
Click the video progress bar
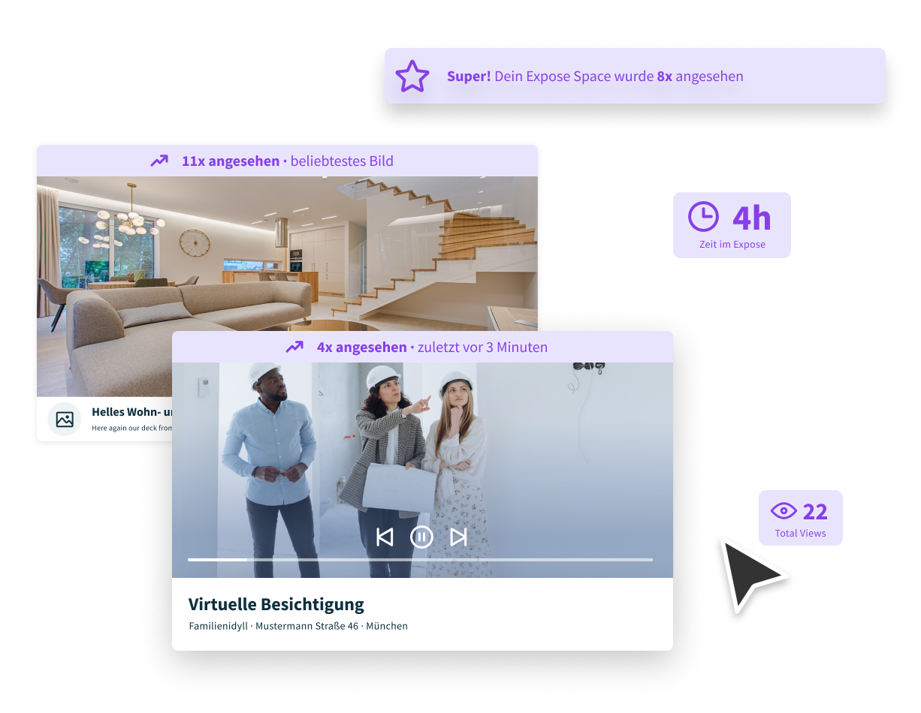[420, 559]
